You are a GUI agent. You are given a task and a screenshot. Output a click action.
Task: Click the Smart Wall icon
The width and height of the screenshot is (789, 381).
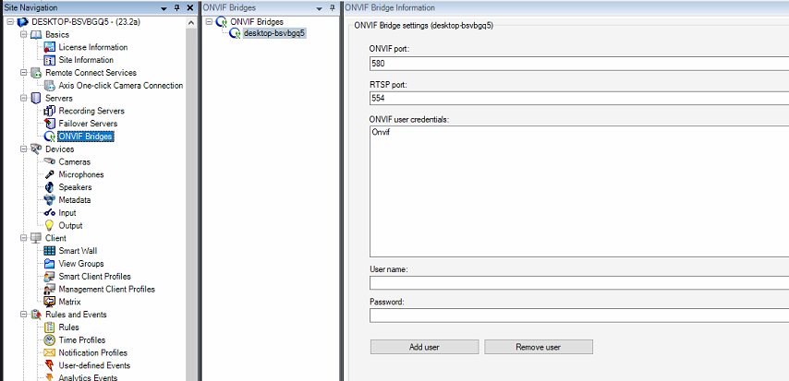(50, 251)
